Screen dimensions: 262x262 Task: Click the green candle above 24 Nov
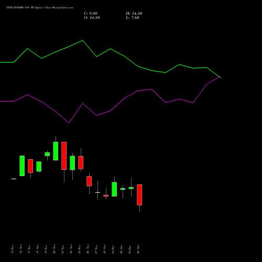tap(72, 163)
